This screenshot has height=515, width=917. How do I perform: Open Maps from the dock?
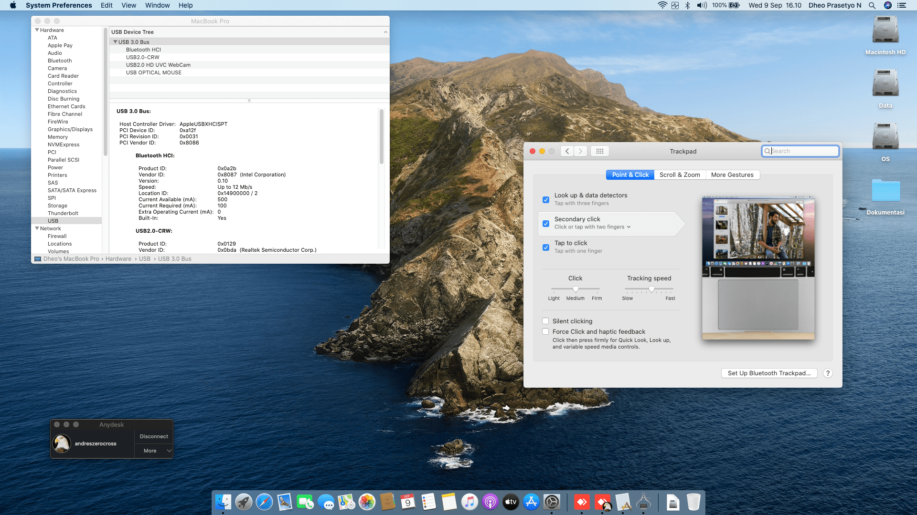click(x=346, y=502)
